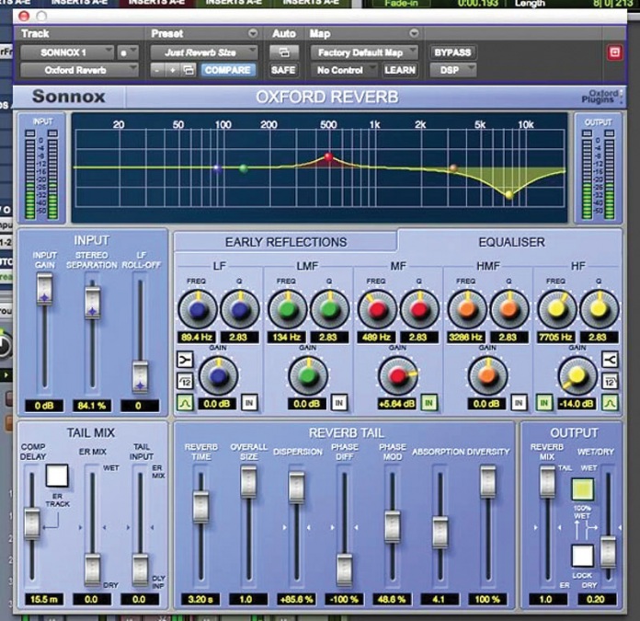
Task: Open the No Control dropdown
Action: click(x=344, y=70)
